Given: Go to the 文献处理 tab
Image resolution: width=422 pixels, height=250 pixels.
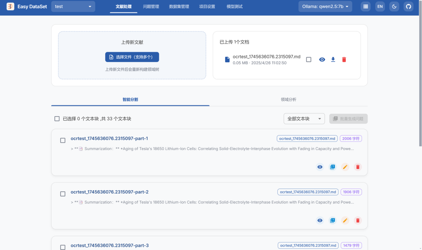Looking at the screenshot, I should point(123,7).
